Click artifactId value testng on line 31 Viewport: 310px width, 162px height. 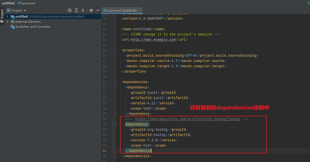(x=159, y=135)
